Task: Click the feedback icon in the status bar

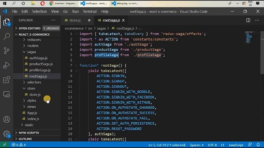Action: point(250,145)
